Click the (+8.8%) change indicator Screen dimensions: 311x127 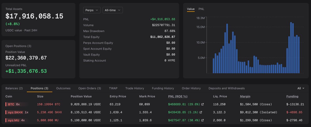pyautogui.click(x=12, y=24)
